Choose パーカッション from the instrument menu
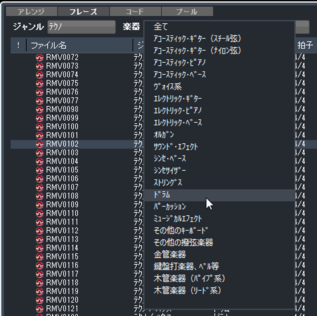317x316 pixels. coord(220,207)
